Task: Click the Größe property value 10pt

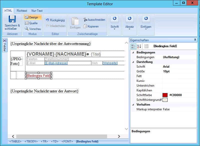Action: pos(167,71)
